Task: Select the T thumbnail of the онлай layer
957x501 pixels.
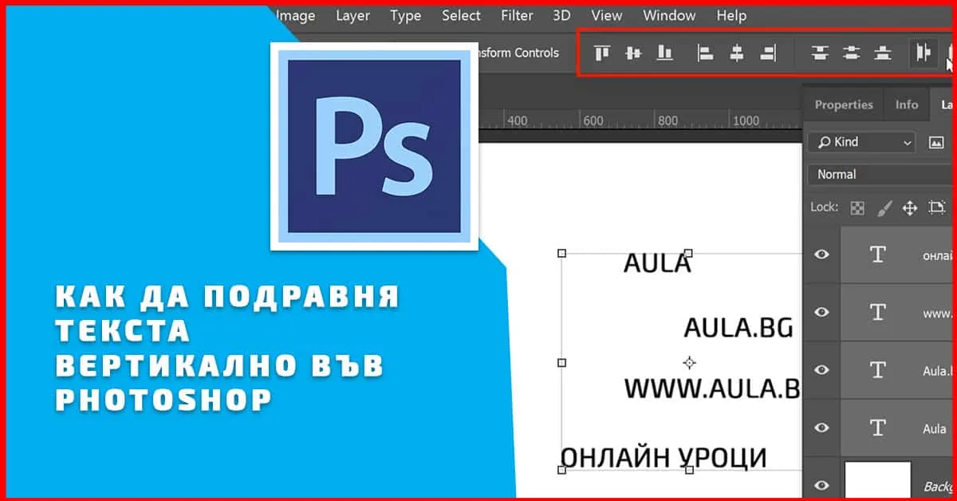Action: coord(877,254)
